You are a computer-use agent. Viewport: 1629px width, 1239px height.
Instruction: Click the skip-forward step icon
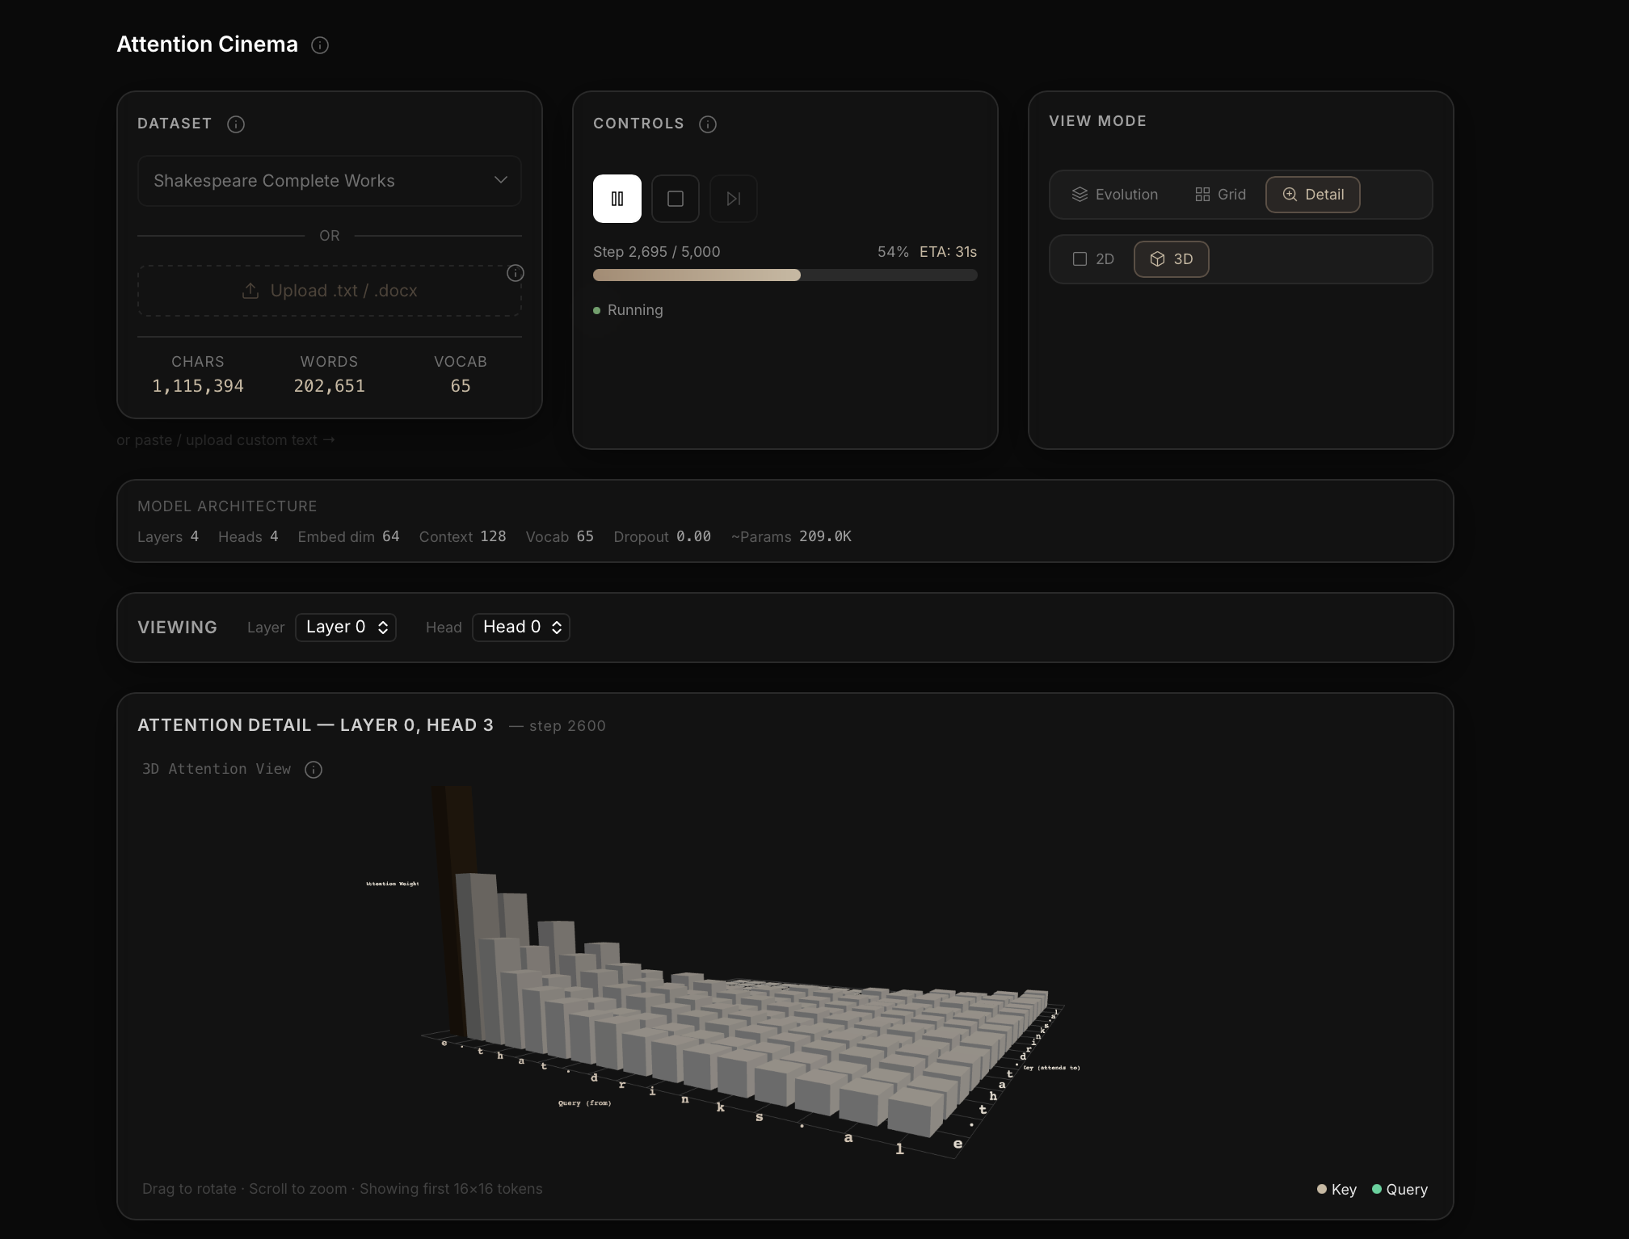point(733,199)
